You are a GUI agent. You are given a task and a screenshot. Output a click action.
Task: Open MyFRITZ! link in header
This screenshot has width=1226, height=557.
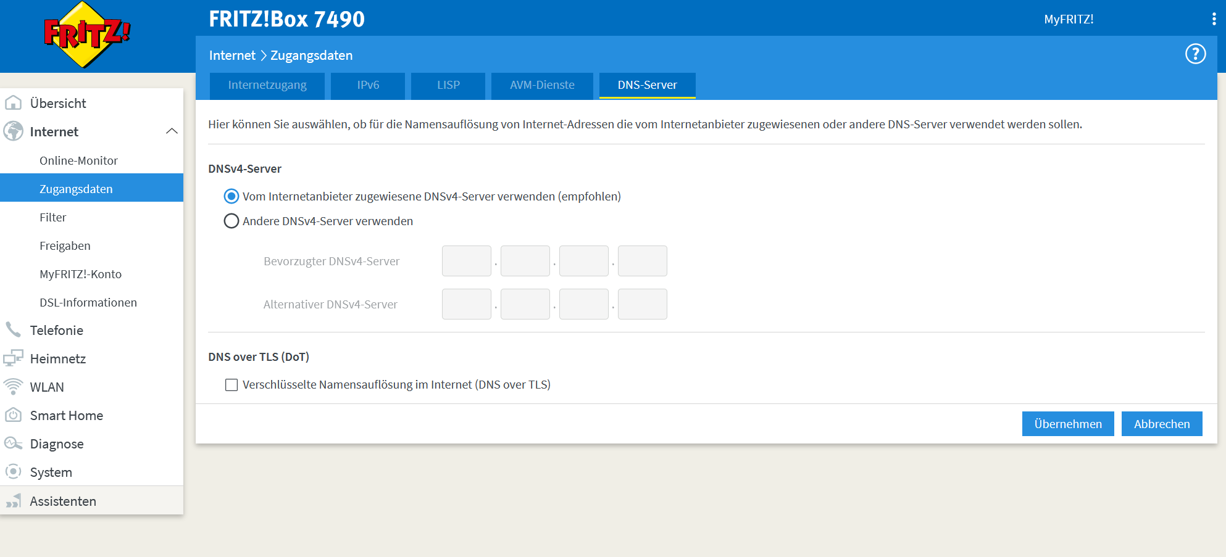click(x=1069, y=19)
